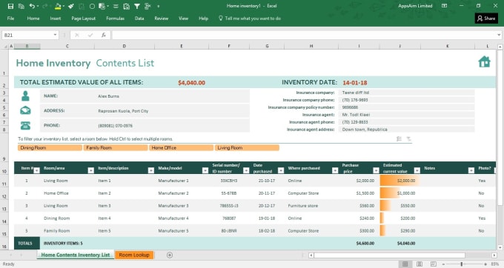
Task: Switch to Normal view in status bar
Action: click(405, 264)
